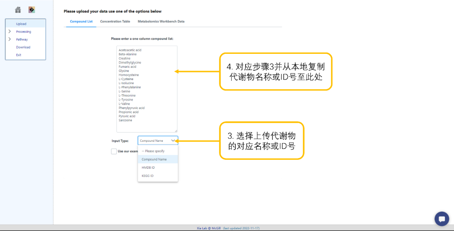Open the chat bubble widget
The image size is (454, 231).
pyautogui.click(x=441, y=219)
